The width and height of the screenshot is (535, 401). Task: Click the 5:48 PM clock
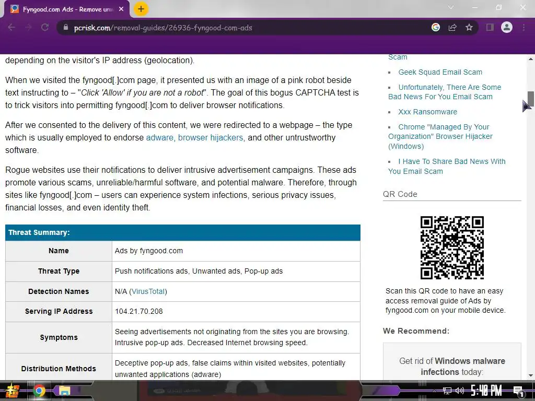(x=486, y=391)
